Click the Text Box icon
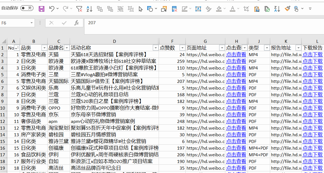Image resolution: width=324 pixels, height=173 pixels. pyautogui.click(x=198, y=9)
